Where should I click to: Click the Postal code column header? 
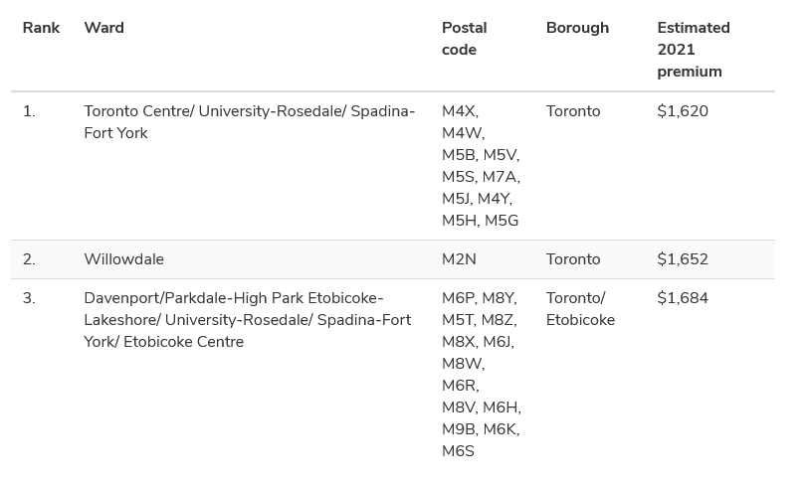point(465,39)
